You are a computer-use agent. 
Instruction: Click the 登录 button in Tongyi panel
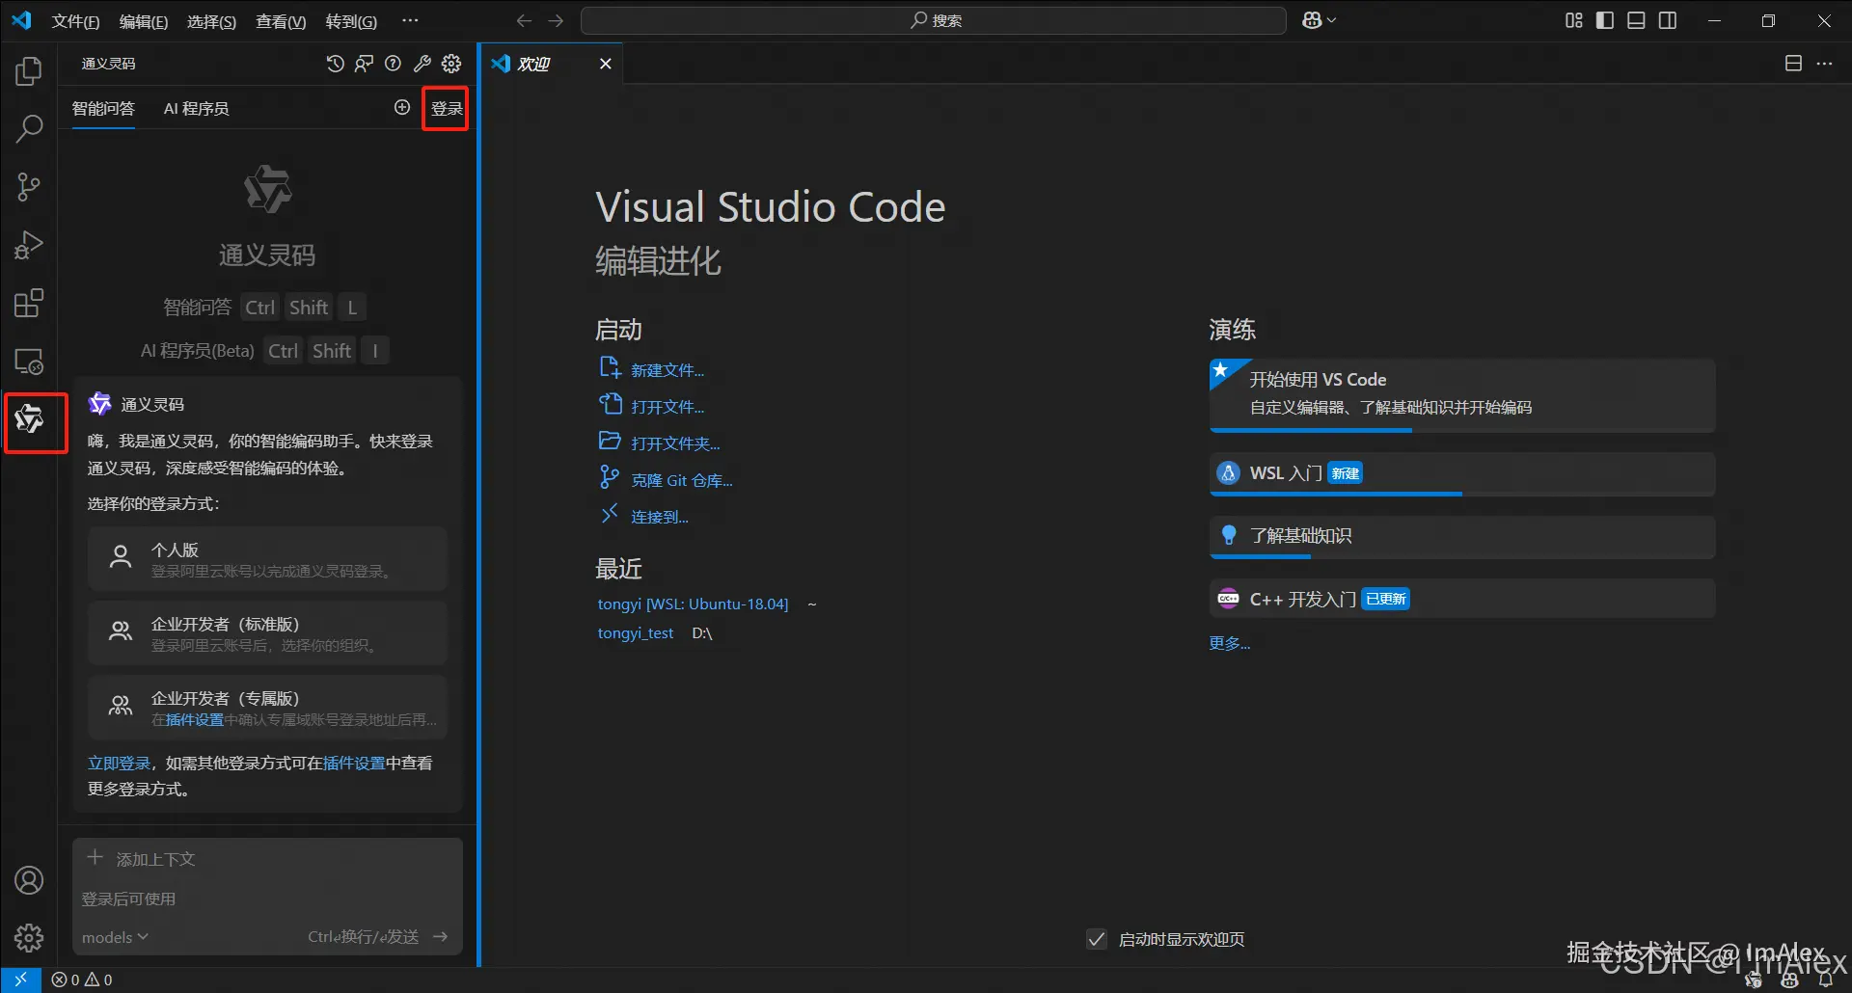446,109
